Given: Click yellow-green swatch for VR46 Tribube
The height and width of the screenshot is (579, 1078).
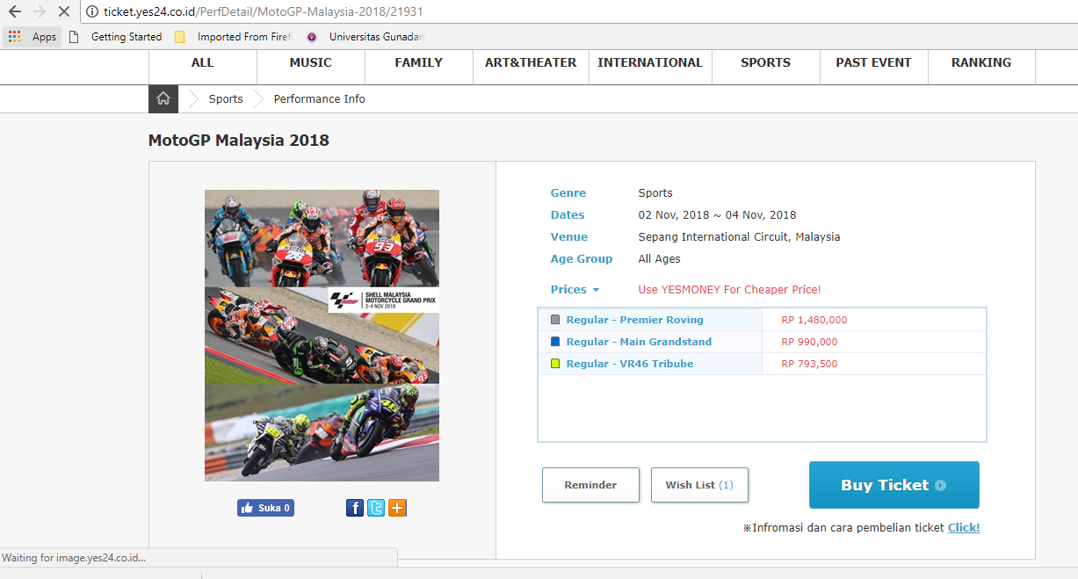Looking at the screenshot, I should pos(555,364).
